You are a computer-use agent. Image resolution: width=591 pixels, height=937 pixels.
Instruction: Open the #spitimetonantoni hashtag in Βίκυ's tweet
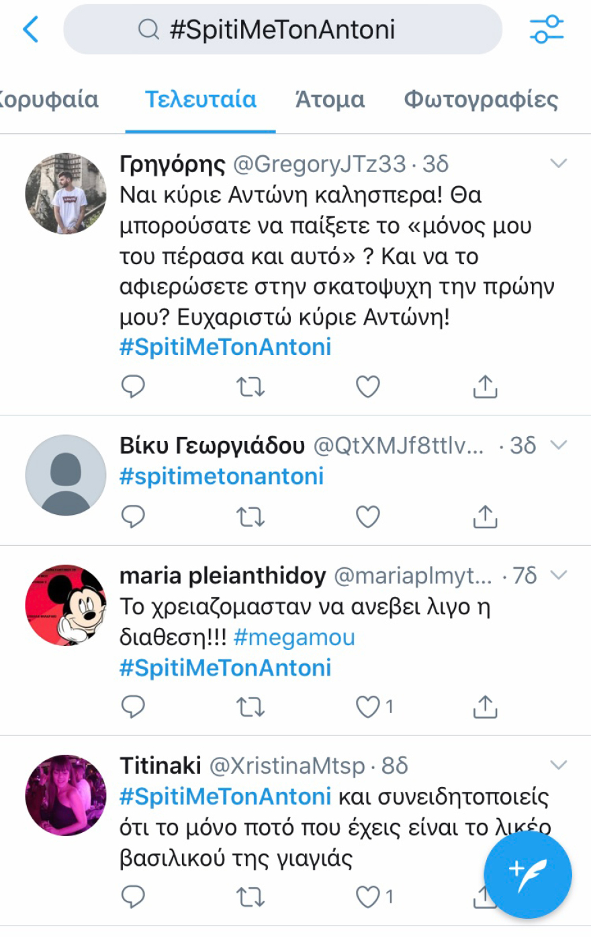click(x=222, y=477)
